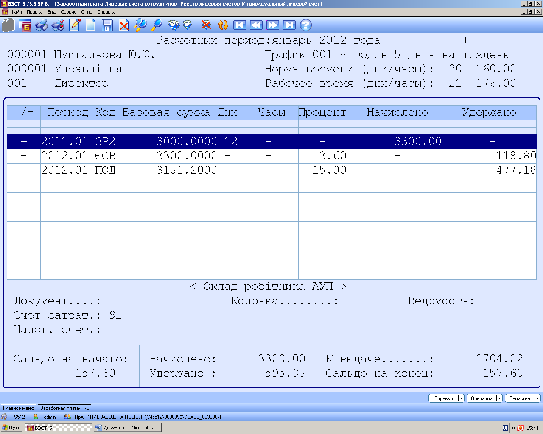Screen dimensions: 543x434
Task: Click the filter funnel with dropdown icon
Action: coord(187,25)
